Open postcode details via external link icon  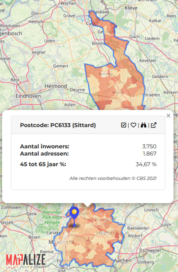click(154, 125)
